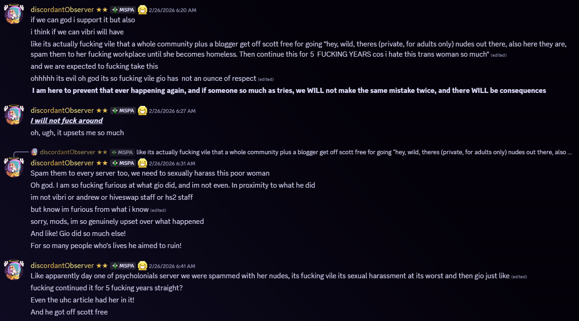Viewport: 579px width, 321px height.
Task: Open the profile avatar on the 6:27 AM message
Action: [x=14, y=115]
